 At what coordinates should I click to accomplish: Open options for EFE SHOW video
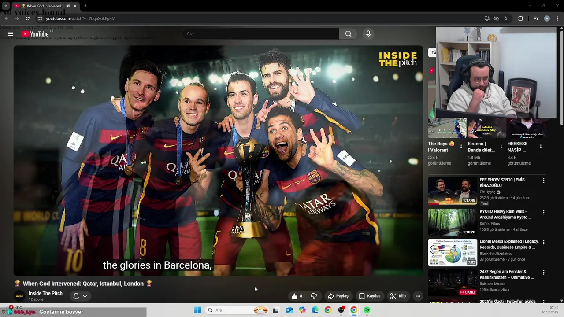coord(543,181)
